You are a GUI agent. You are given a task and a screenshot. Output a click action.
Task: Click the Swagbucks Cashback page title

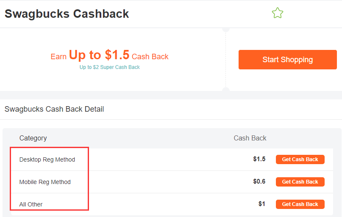pyautogui.click(x=67, y=14)
